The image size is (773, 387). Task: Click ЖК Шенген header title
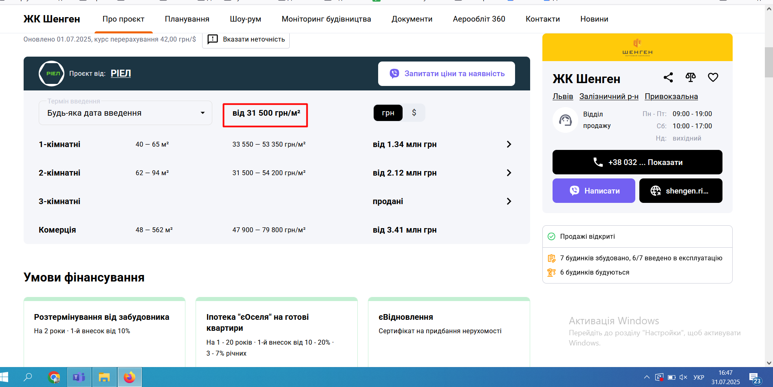coord(52,19)
